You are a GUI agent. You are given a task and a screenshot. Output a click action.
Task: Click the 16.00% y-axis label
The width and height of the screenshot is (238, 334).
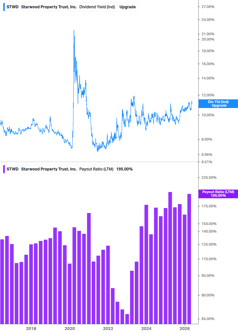(x=208, y=64)
